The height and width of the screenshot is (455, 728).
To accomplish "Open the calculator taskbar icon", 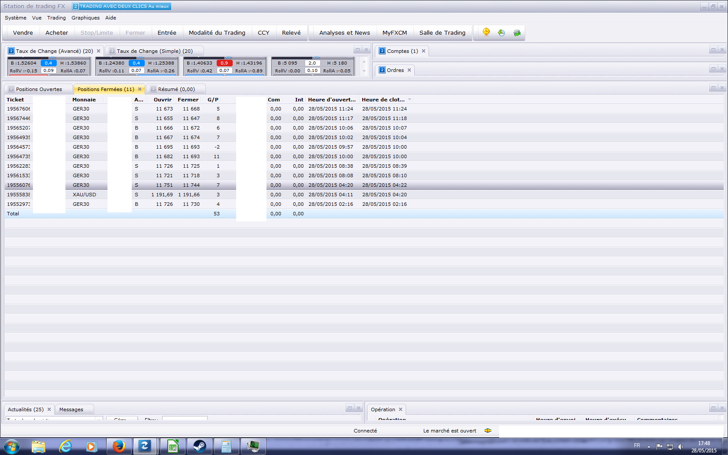I will click(226, 446).
